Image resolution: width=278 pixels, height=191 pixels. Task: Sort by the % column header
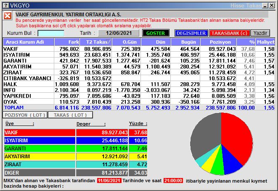[x=246, y=42]
